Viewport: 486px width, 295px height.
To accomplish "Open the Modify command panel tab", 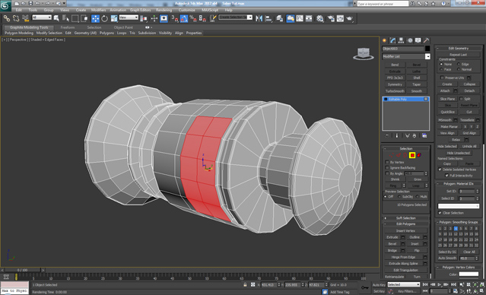I will point(393,40).
